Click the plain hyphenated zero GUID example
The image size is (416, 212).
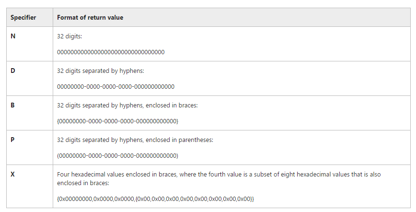click(x=116, y=87)
